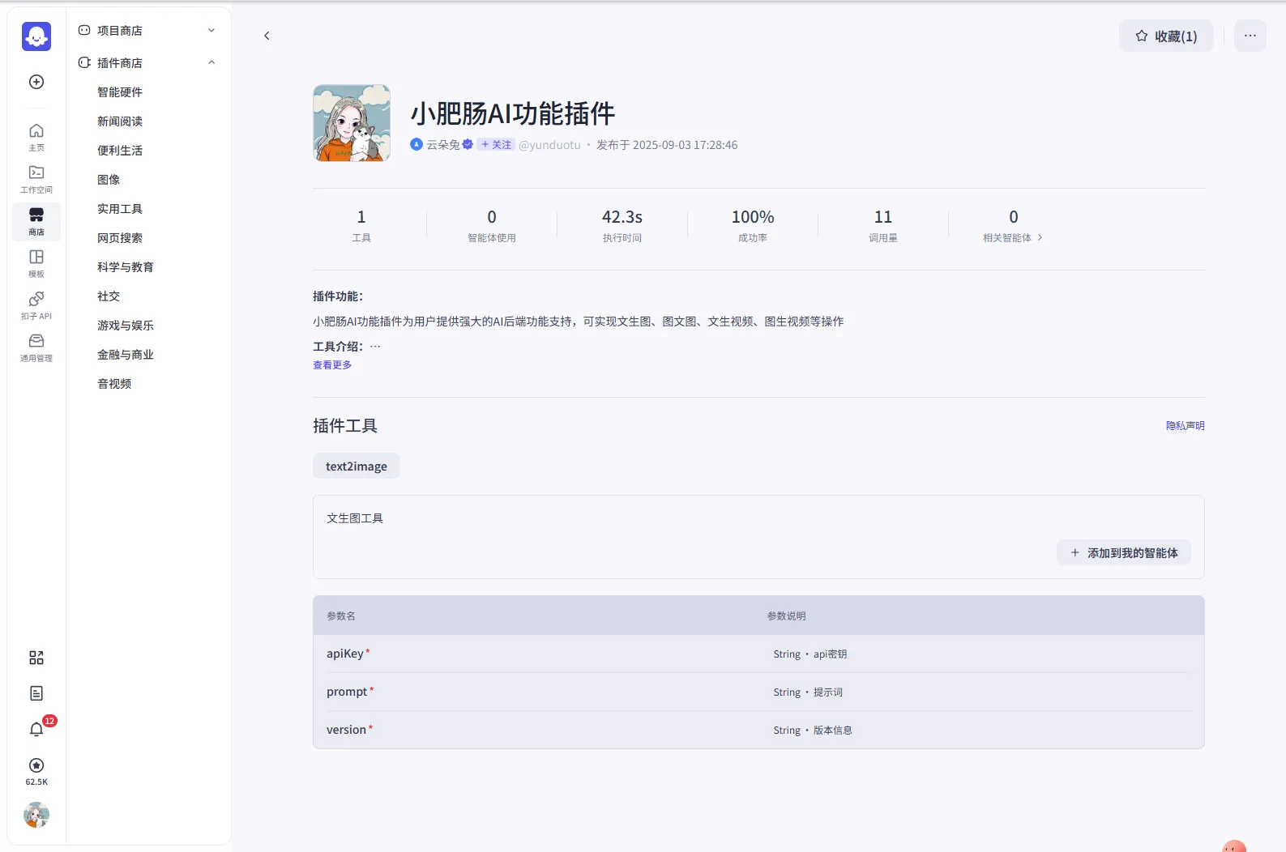Click the plugin cover image thumbnail
The width and height of the screenshot is (1286, 852).
352,123
